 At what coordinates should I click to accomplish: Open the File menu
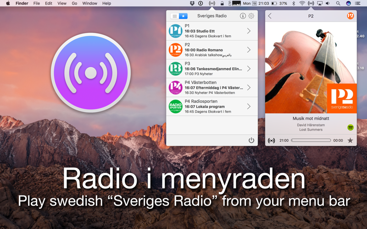click(x=37, y=3)
